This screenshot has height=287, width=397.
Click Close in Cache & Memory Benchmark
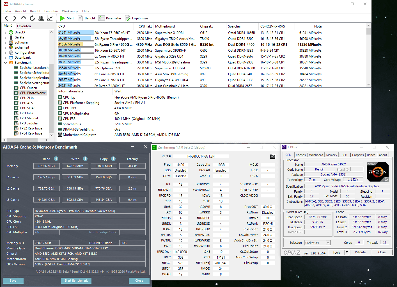pyautogui.click(x=139, y=281)
